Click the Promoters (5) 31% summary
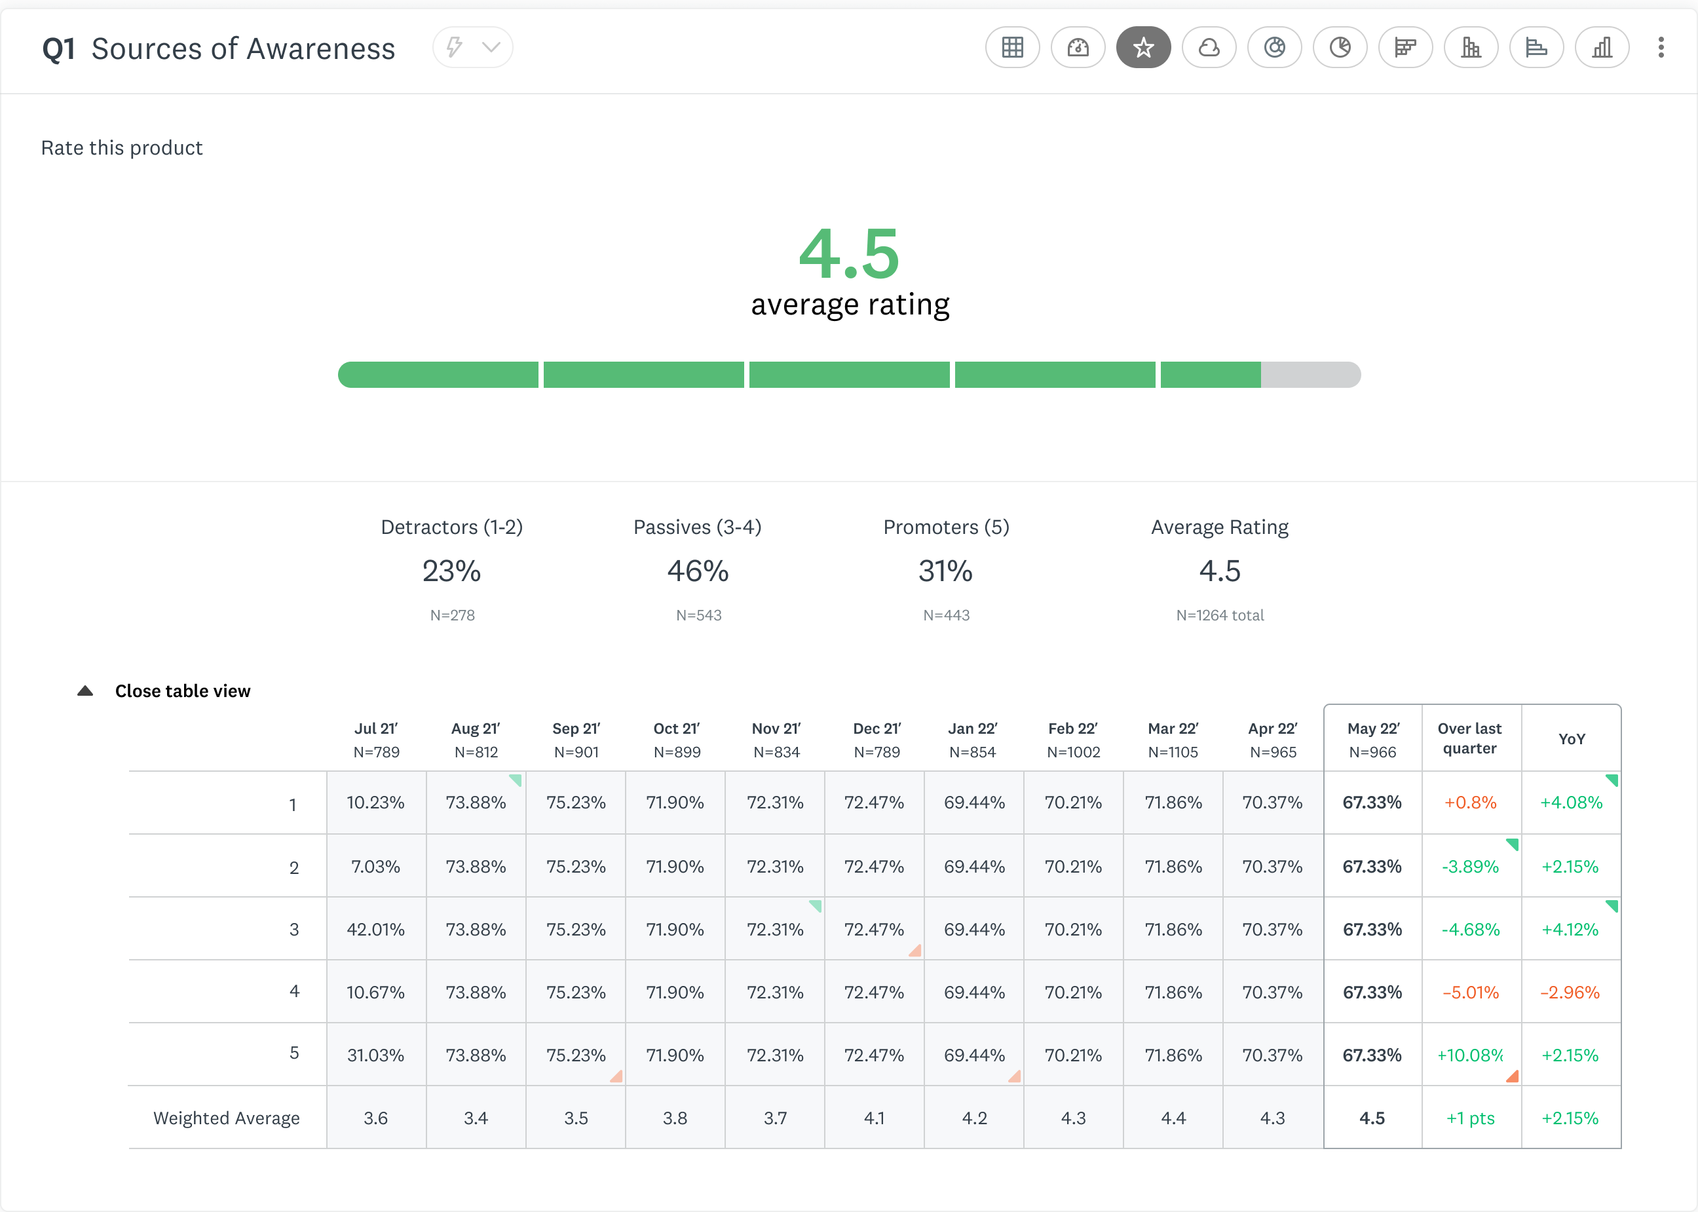This screenshot has height=1212, width=1698. point(946,570)
